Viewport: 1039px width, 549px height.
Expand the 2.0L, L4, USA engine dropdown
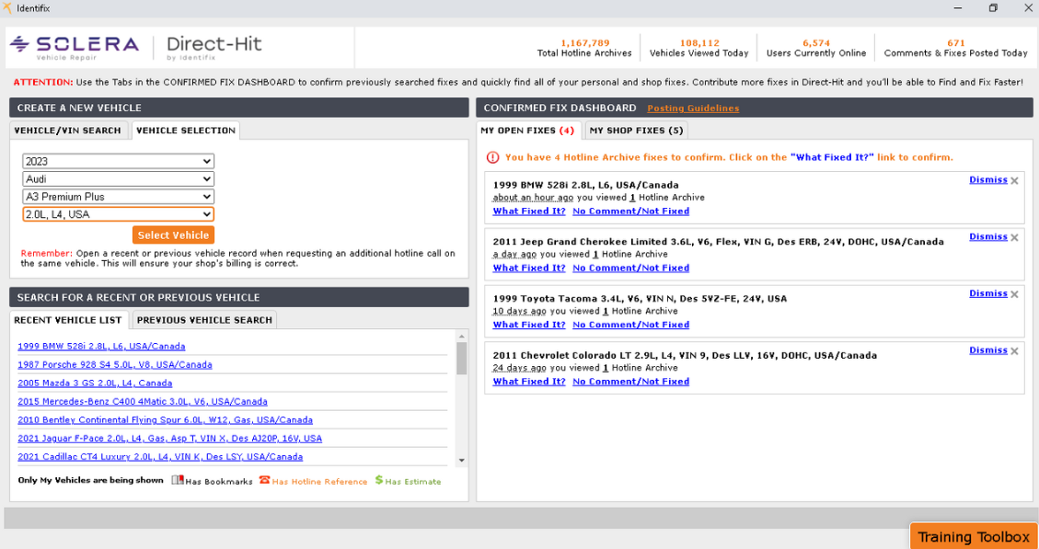[x=118, y=214]
